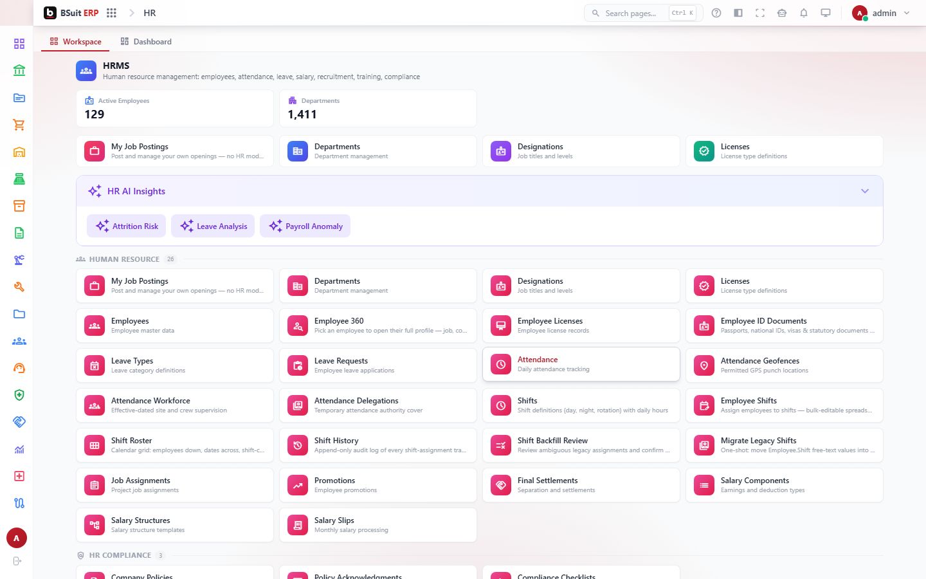This screenshot has height=579, width=926.
Task: Open the headset support icon in sidebar
Action: coord(19,368)
